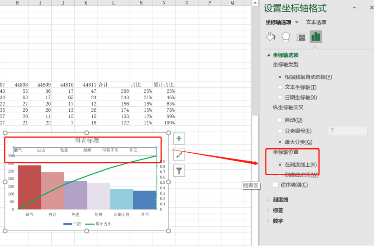Click Chart Filters funnel button
This screenshot has height=246, width=374.
(179, 170)
